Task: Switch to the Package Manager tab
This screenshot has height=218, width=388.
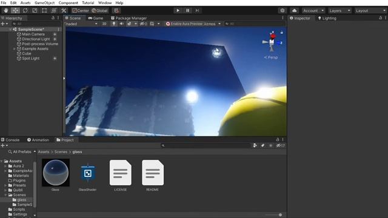Action: click(x=129, y=18)
